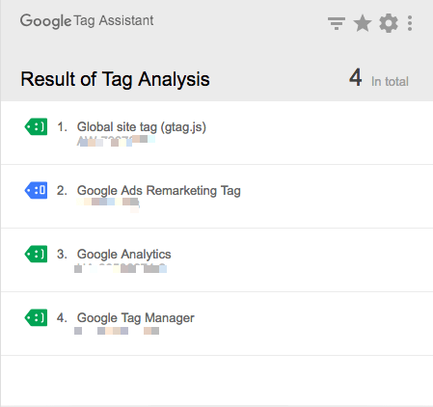Open the three-dot more options menu
Viewport: 433px width, 407px height.
click(x=410, y=23)
